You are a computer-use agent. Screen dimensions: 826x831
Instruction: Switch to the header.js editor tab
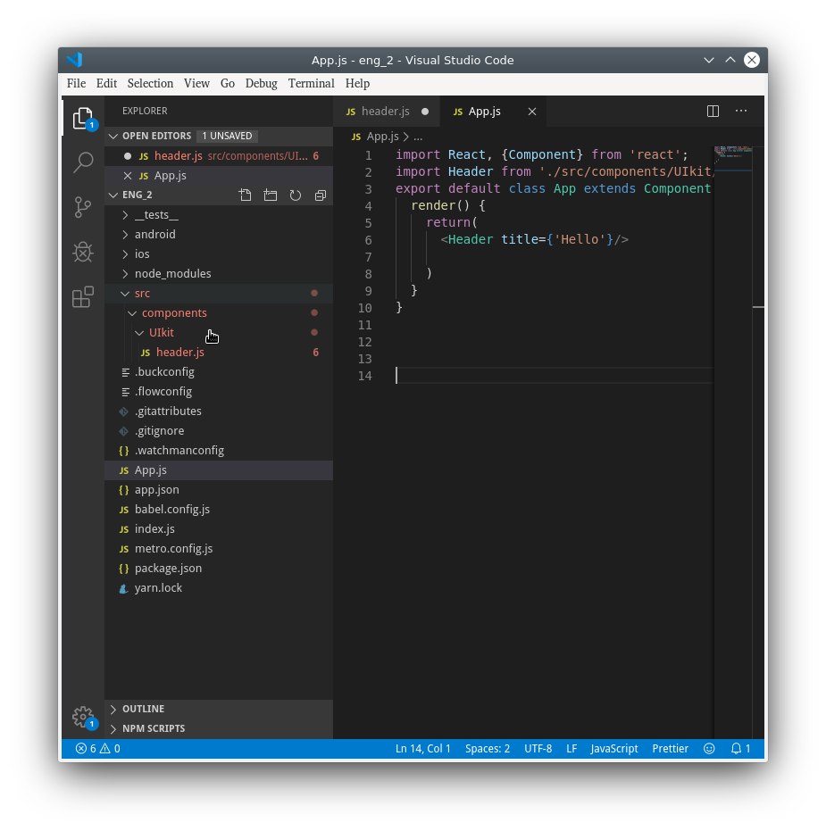387,112
